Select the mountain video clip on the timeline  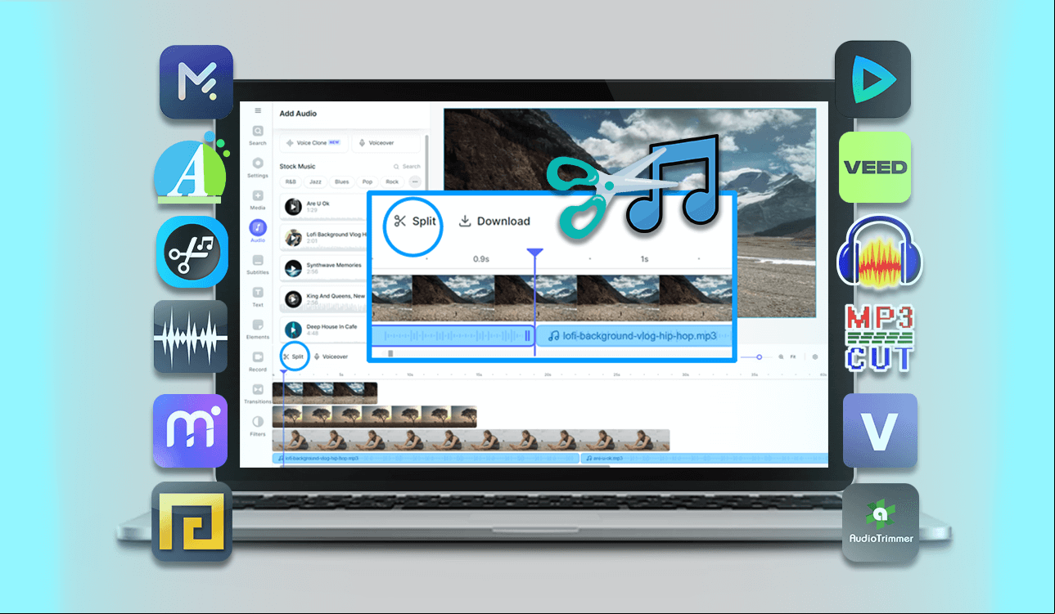click(325, 392)
